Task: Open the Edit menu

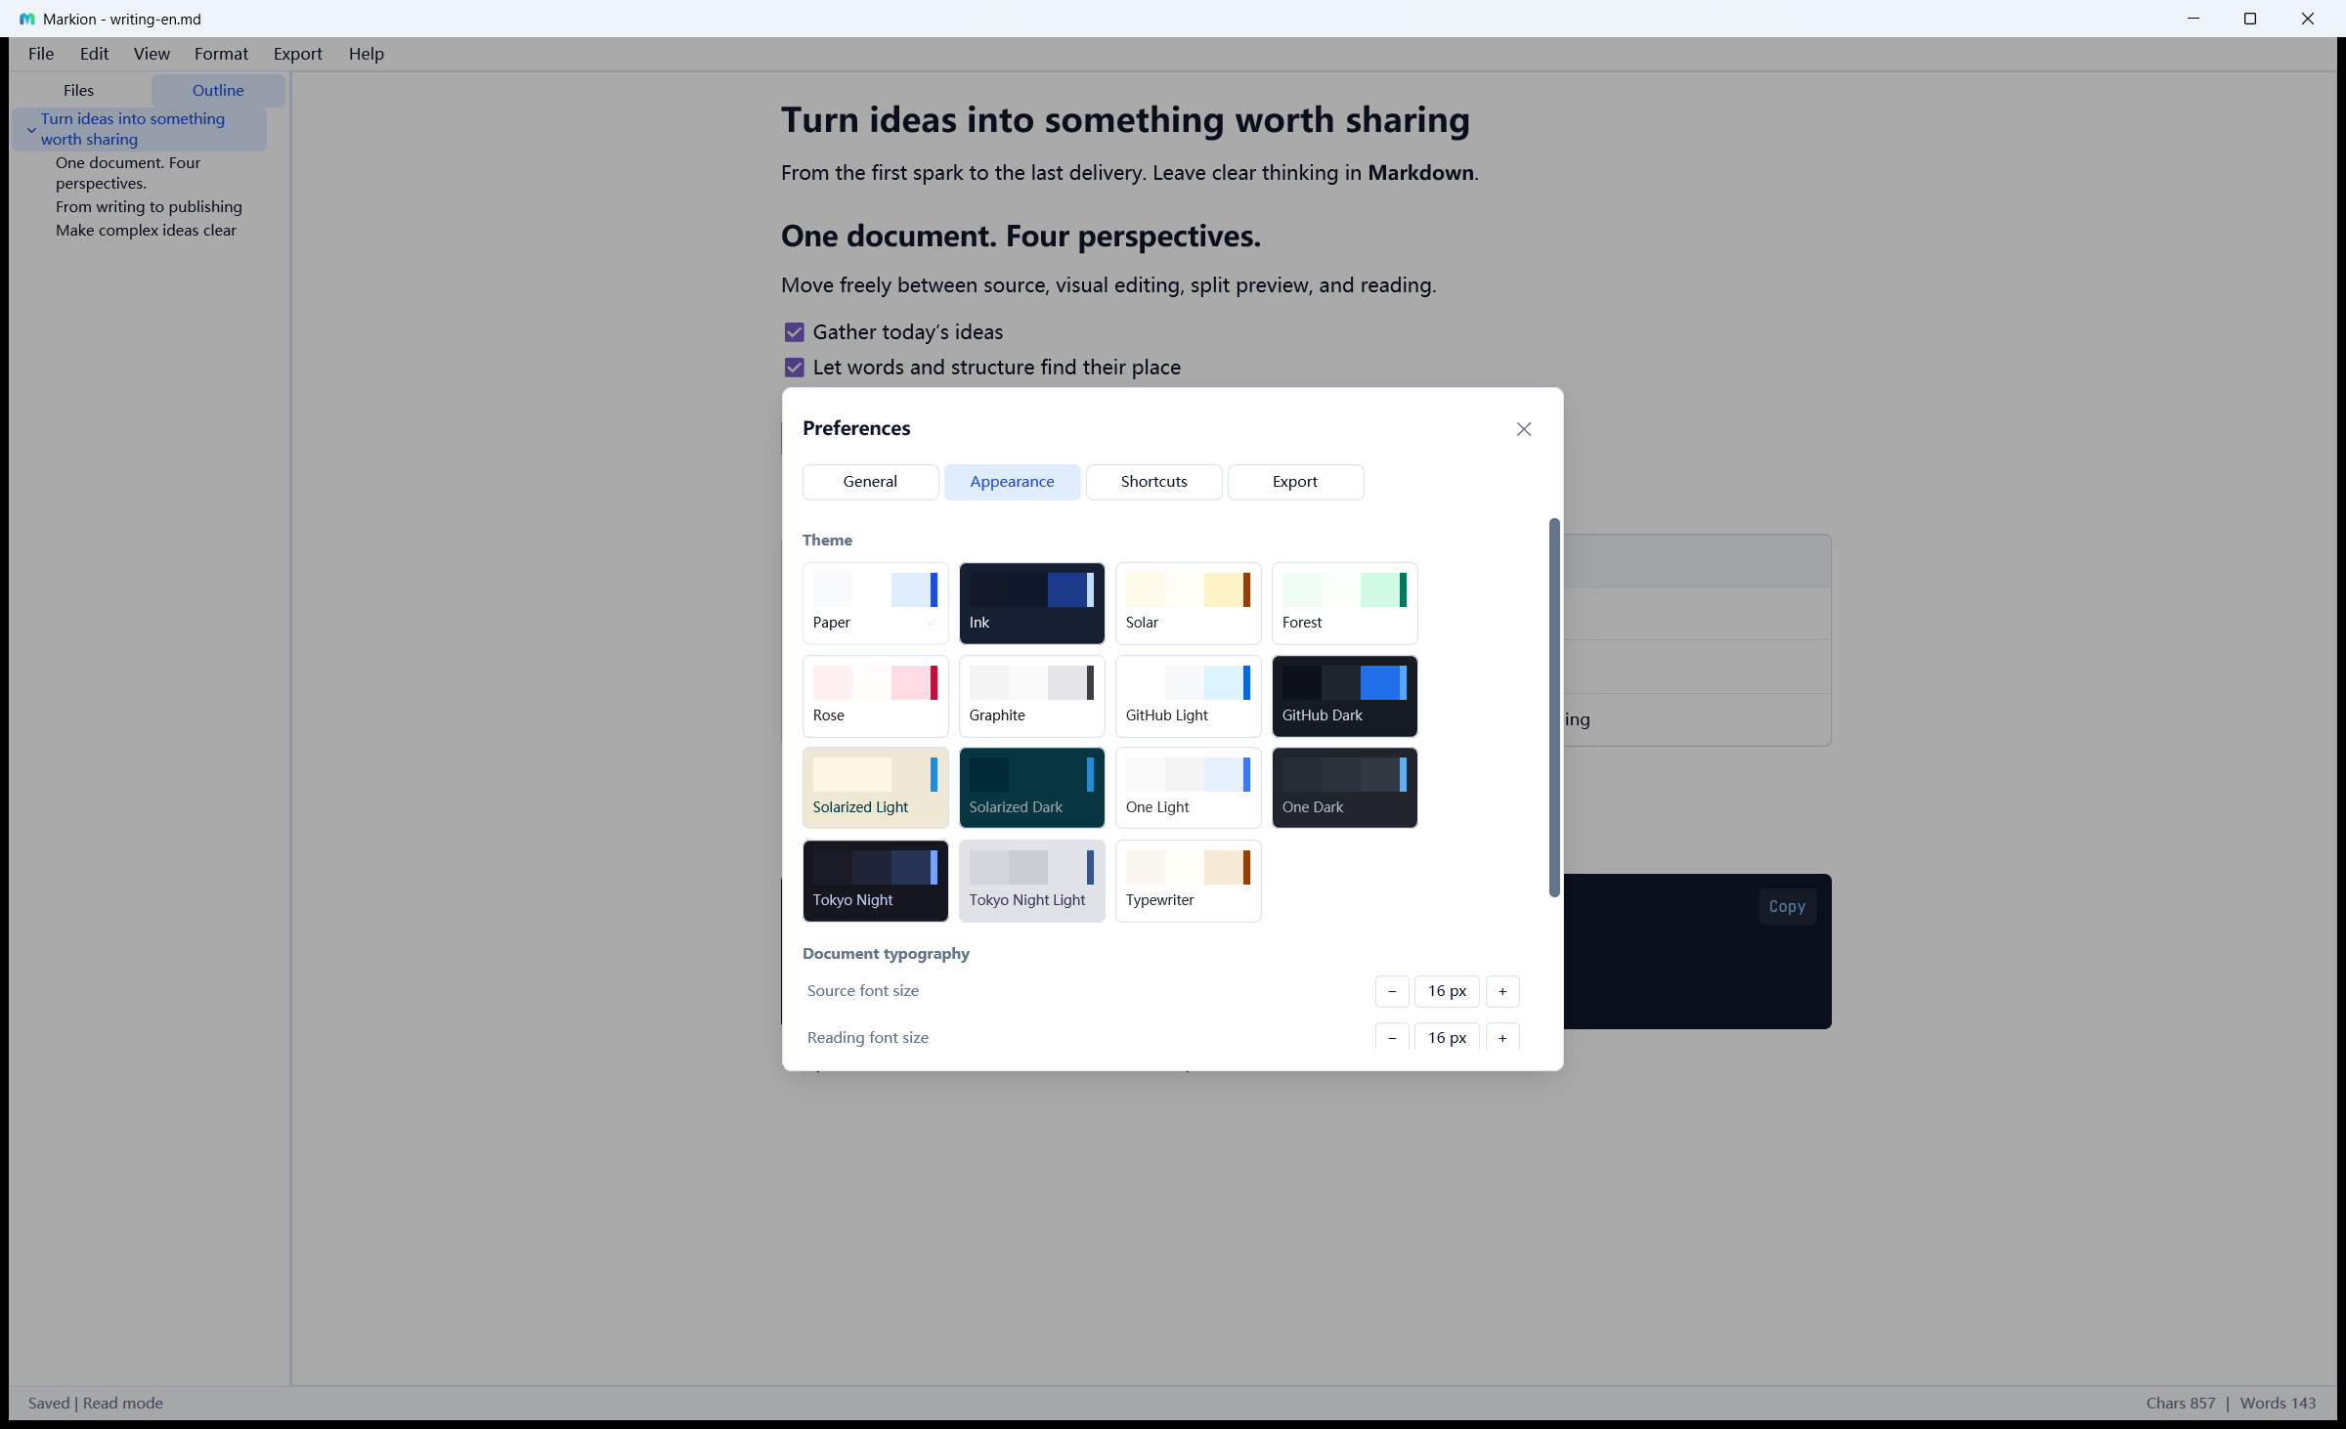Action: [94, 54]
